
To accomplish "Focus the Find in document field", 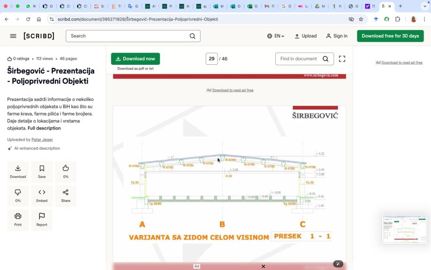I will tap(299, 59).
